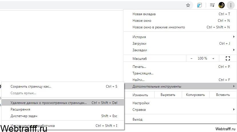
Task: Open Новое окно в режиме инкогнито
Action: click(x=180, y=27)
